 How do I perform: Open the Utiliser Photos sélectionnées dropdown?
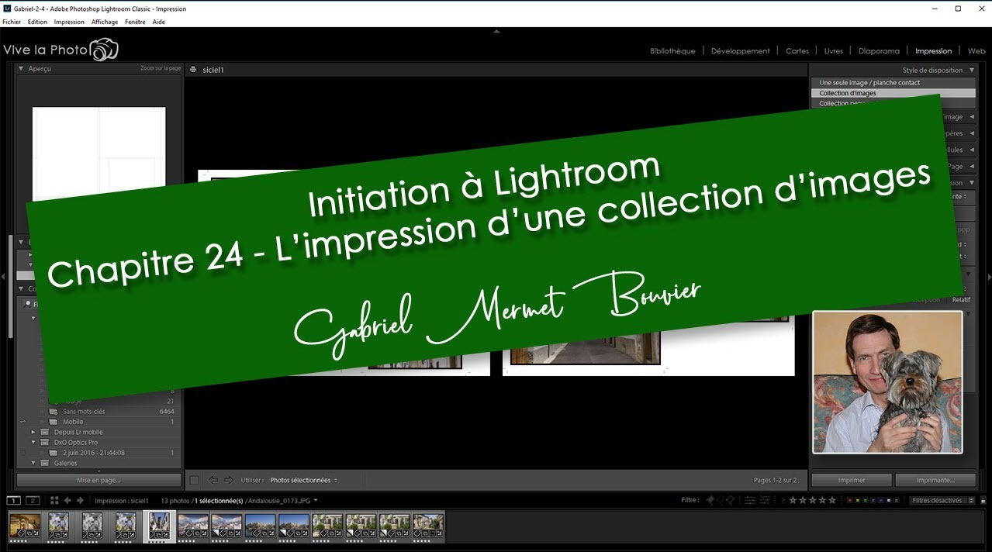(x=303, y=481)
